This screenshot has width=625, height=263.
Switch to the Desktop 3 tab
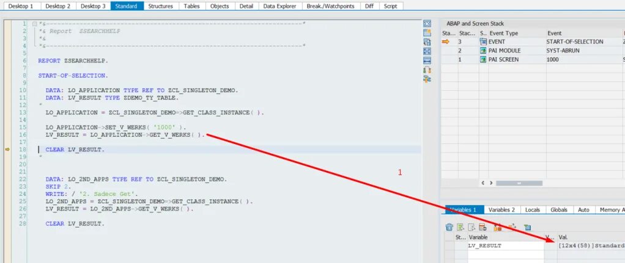[x=94, y=6]
